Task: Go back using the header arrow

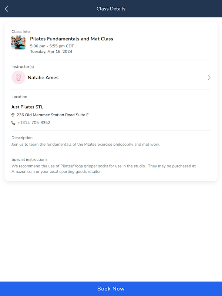Action: pyautogui.click(x=6, y=9)
